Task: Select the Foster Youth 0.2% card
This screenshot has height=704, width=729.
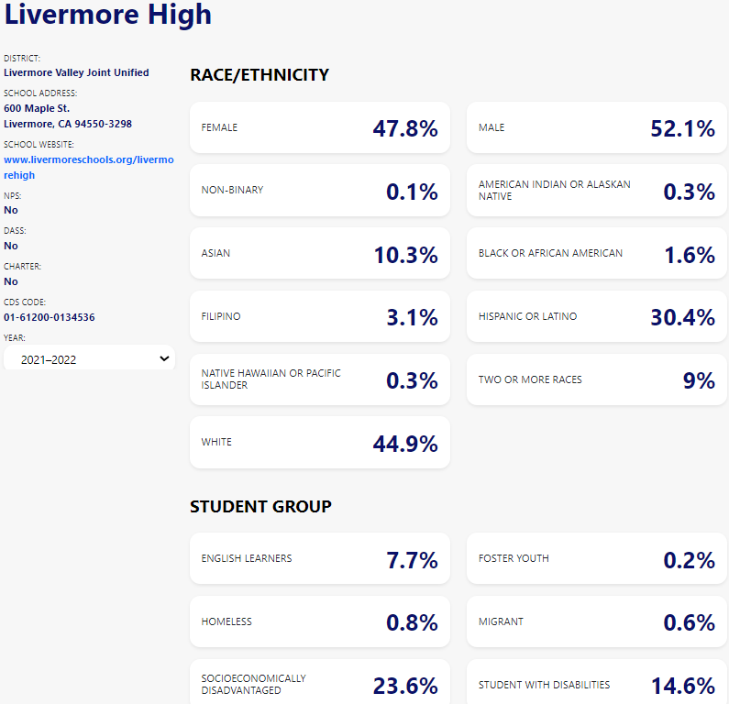Action: pyautogui.click(x=596, y=559)
